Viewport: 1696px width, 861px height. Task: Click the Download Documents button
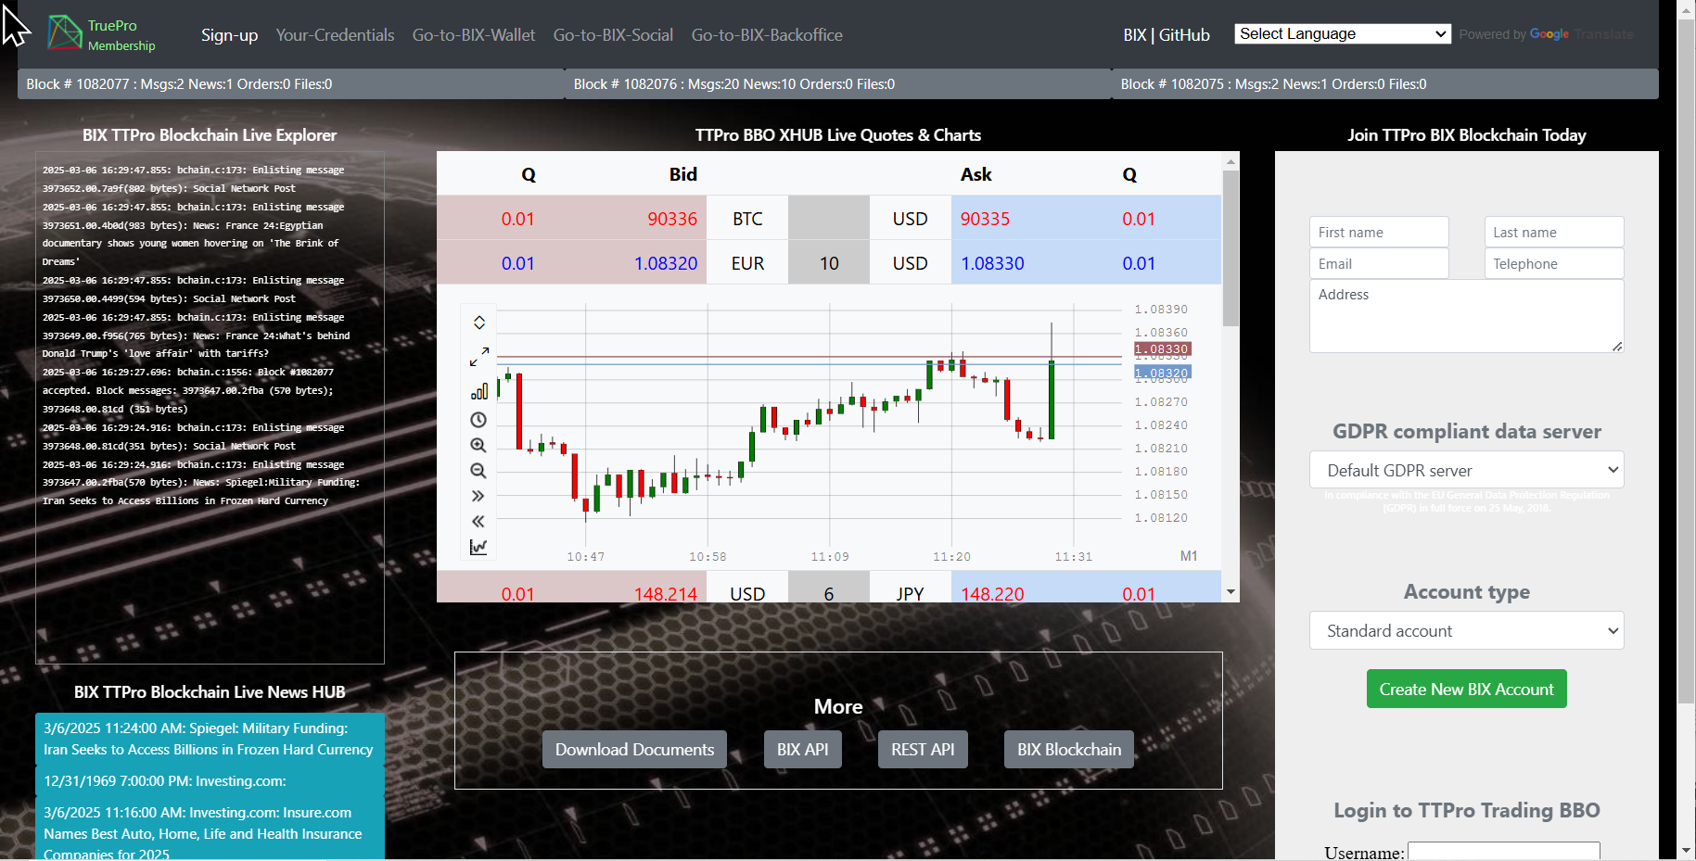634,750
